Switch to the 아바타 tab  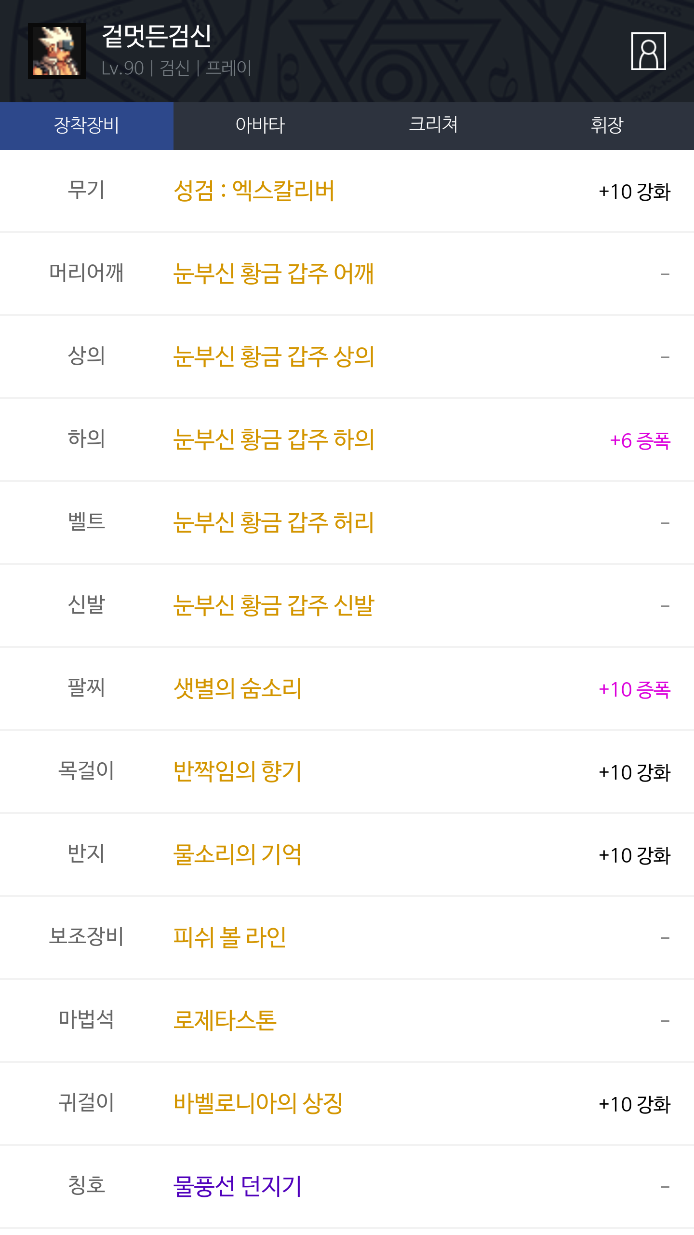[260, 125]
